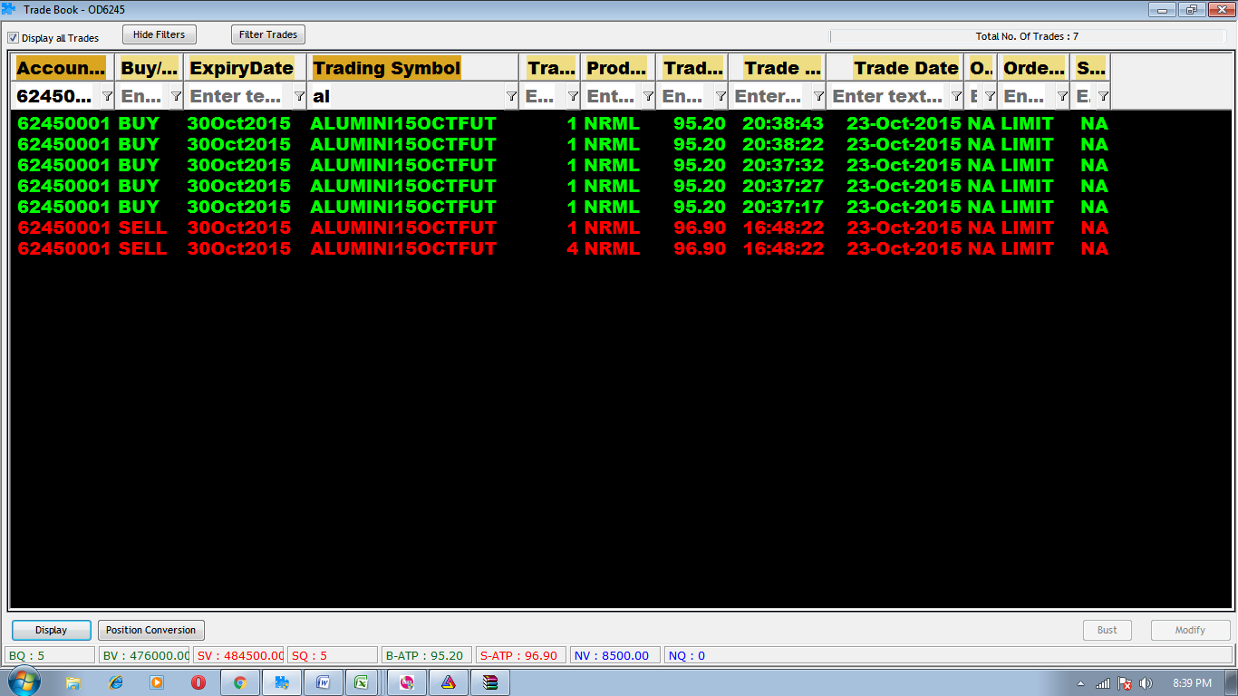This screenshot has width=1238, height=696.
Task: Select the SELL trade with quantity 4
Action: coord(562,248)
